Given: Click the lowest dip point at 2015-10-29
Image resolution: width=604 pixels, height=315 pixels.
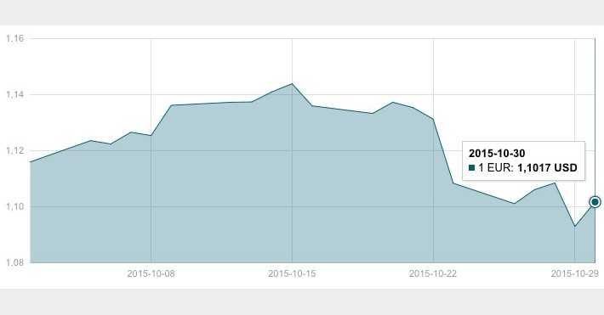Looking at the screenshot, I should tap(575, 226).
